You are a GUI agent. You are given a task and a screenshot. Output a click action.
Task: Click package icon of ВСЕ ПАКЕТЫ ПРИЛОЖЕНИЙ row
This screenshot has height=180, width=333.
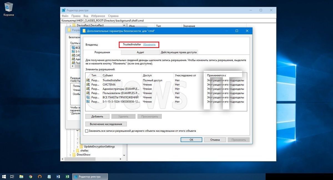(88, 97)
